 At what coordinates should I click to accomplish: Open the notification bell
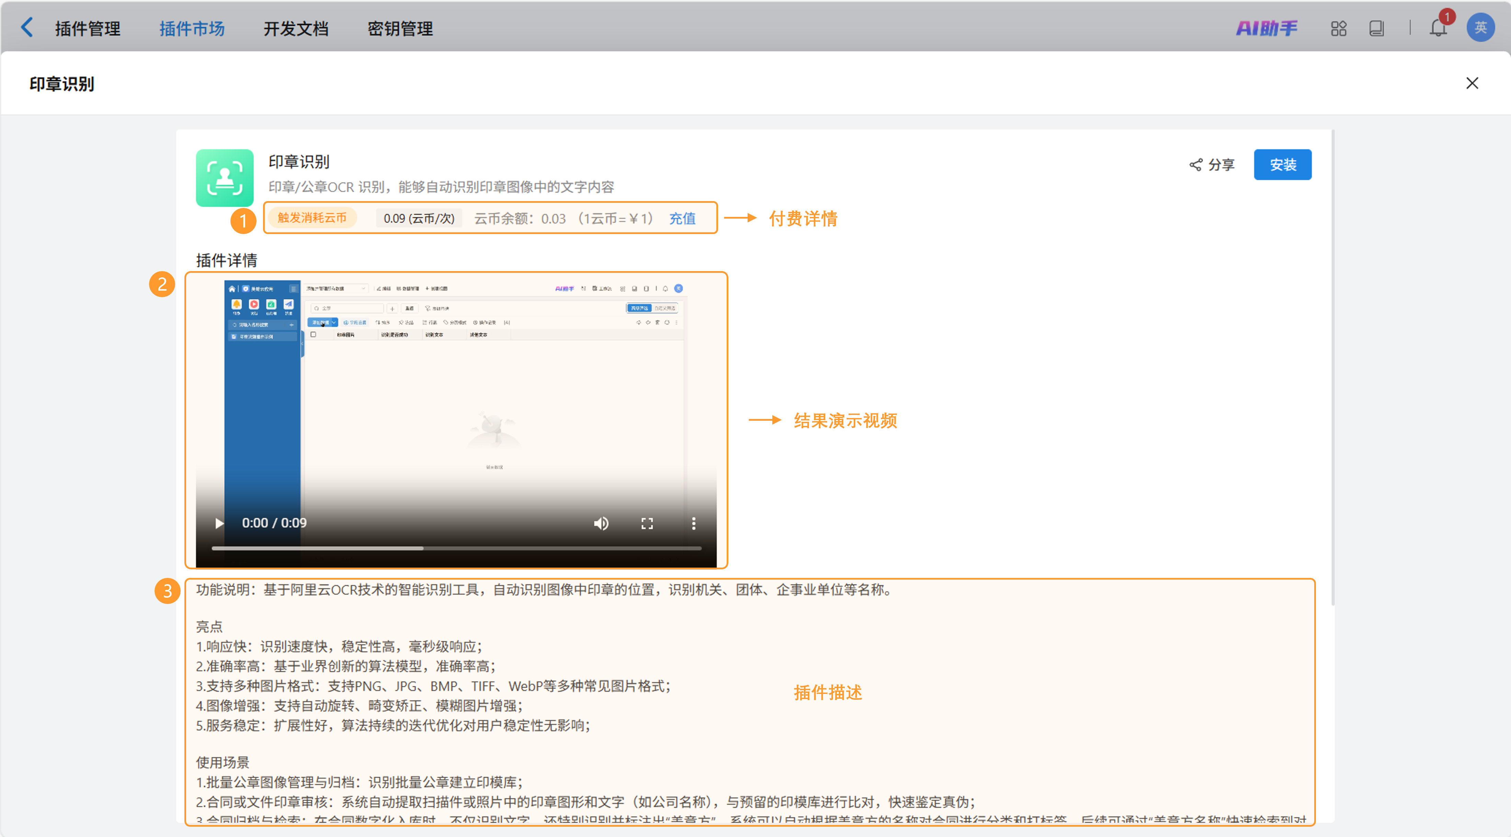[x=1438, y=28]
